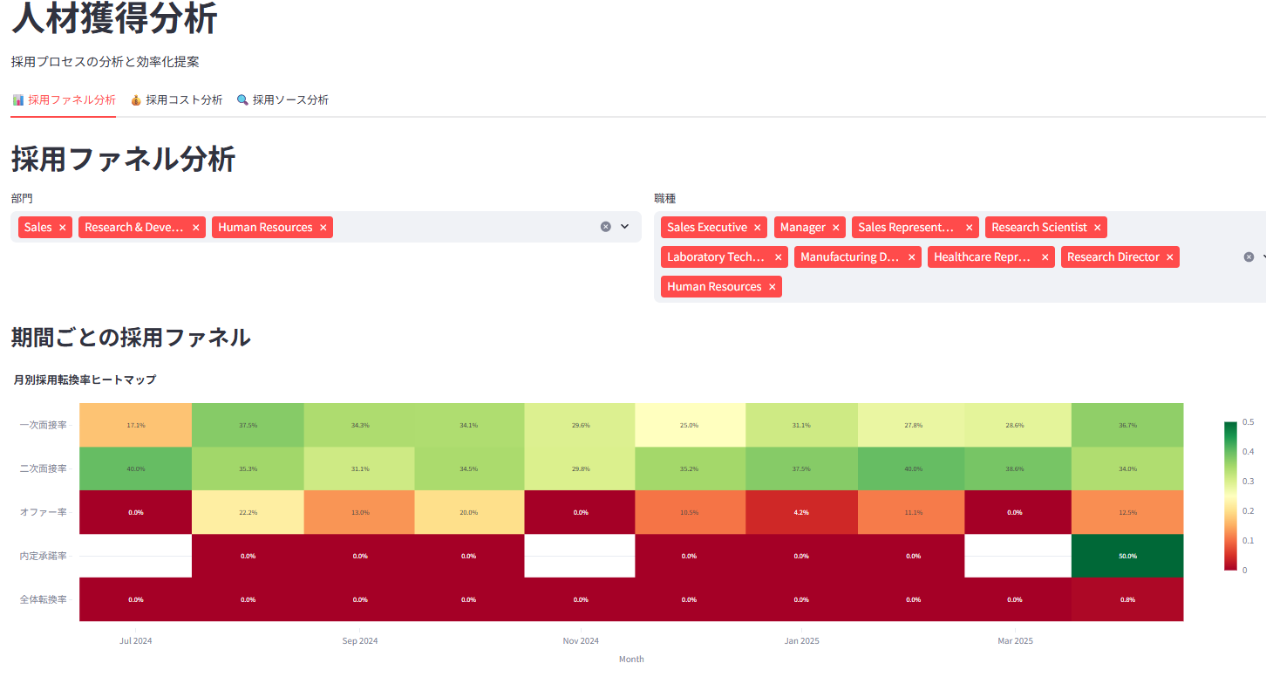Click the Mar 2025 axis label

pyautogui.click(x=1016, y=640)
